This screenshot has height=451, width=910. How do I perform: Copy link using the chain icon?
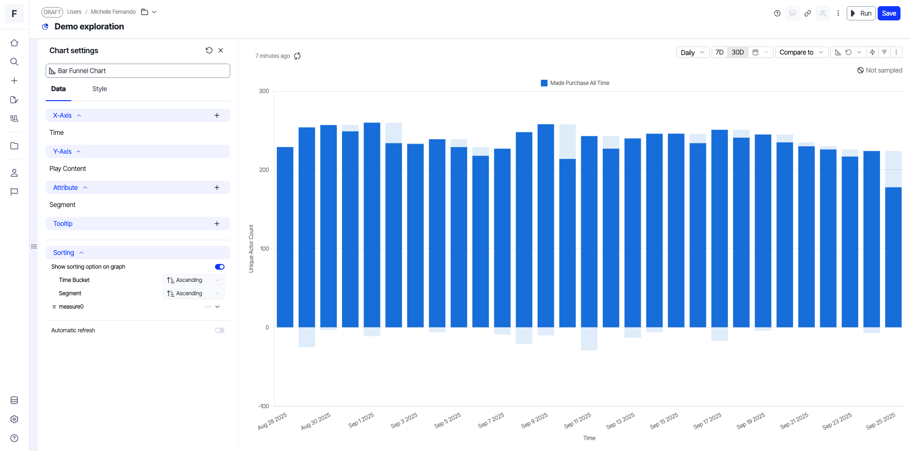(808, 13)
